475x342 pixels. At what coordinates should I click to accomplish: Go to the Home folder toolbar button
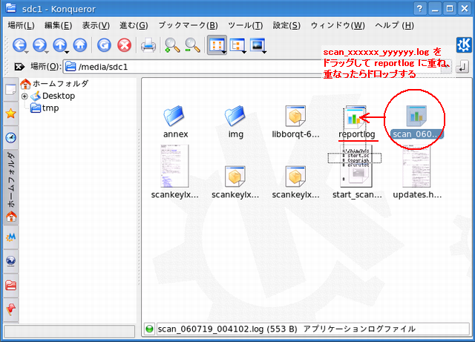click(80, 45)
